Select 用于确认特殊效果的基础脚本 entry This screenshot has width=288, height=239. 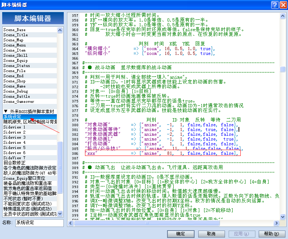[30, 194]
